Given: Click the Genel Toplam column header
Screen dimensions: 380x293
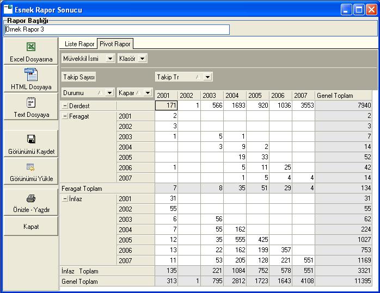Looking at the screenshot, I should [x=344, y=95].
